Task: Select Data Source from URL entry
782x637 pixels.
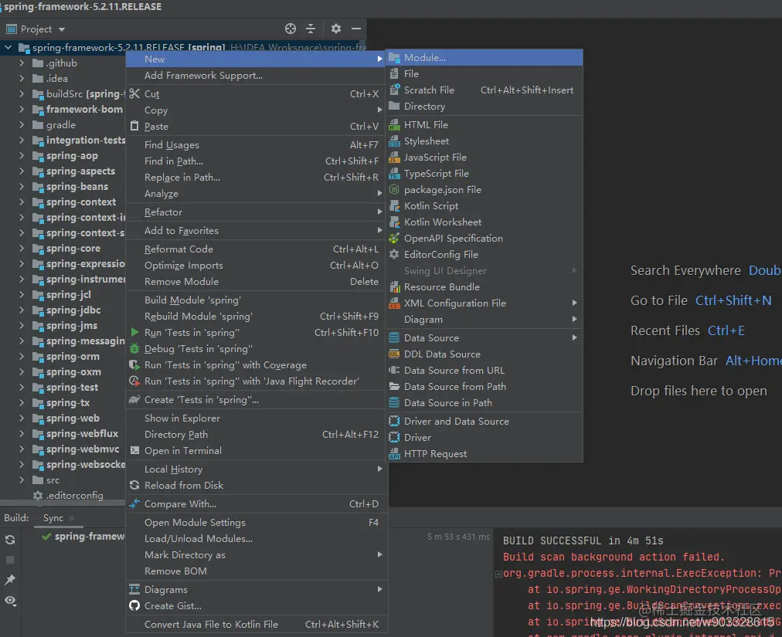Action: pyautogui.click(x=484, y=371)
